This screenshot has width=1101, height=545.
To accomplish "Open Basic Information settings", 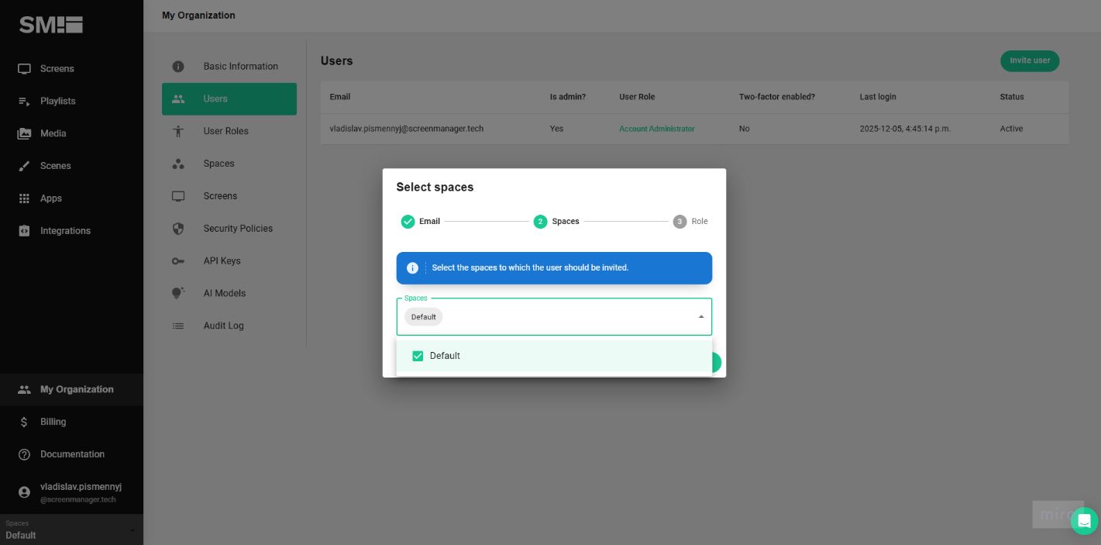I will point(229,67).
